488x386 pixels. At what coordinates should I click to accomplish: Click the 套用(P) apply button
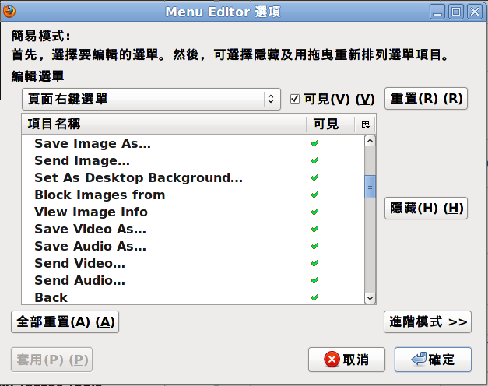(51, 360)
